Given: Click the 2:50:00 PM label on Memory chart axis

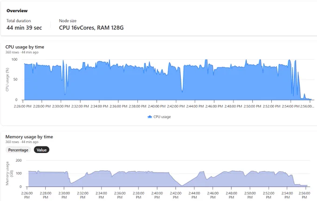Looking at the screenshot, I should [250, 195].
